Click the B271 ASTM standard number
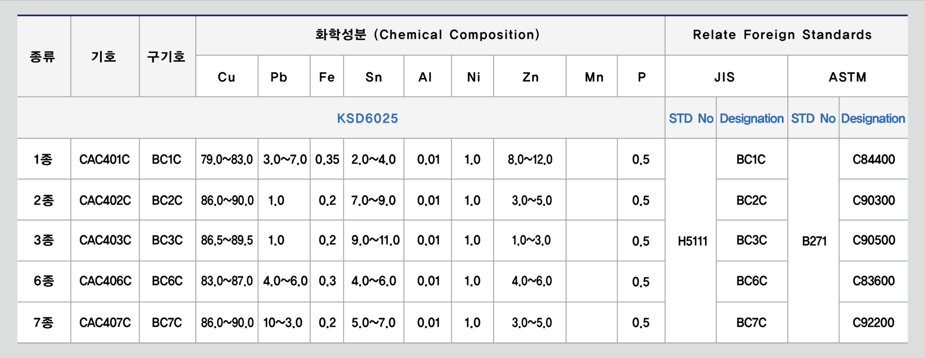 pyautogui.click(x=814, y=241)
